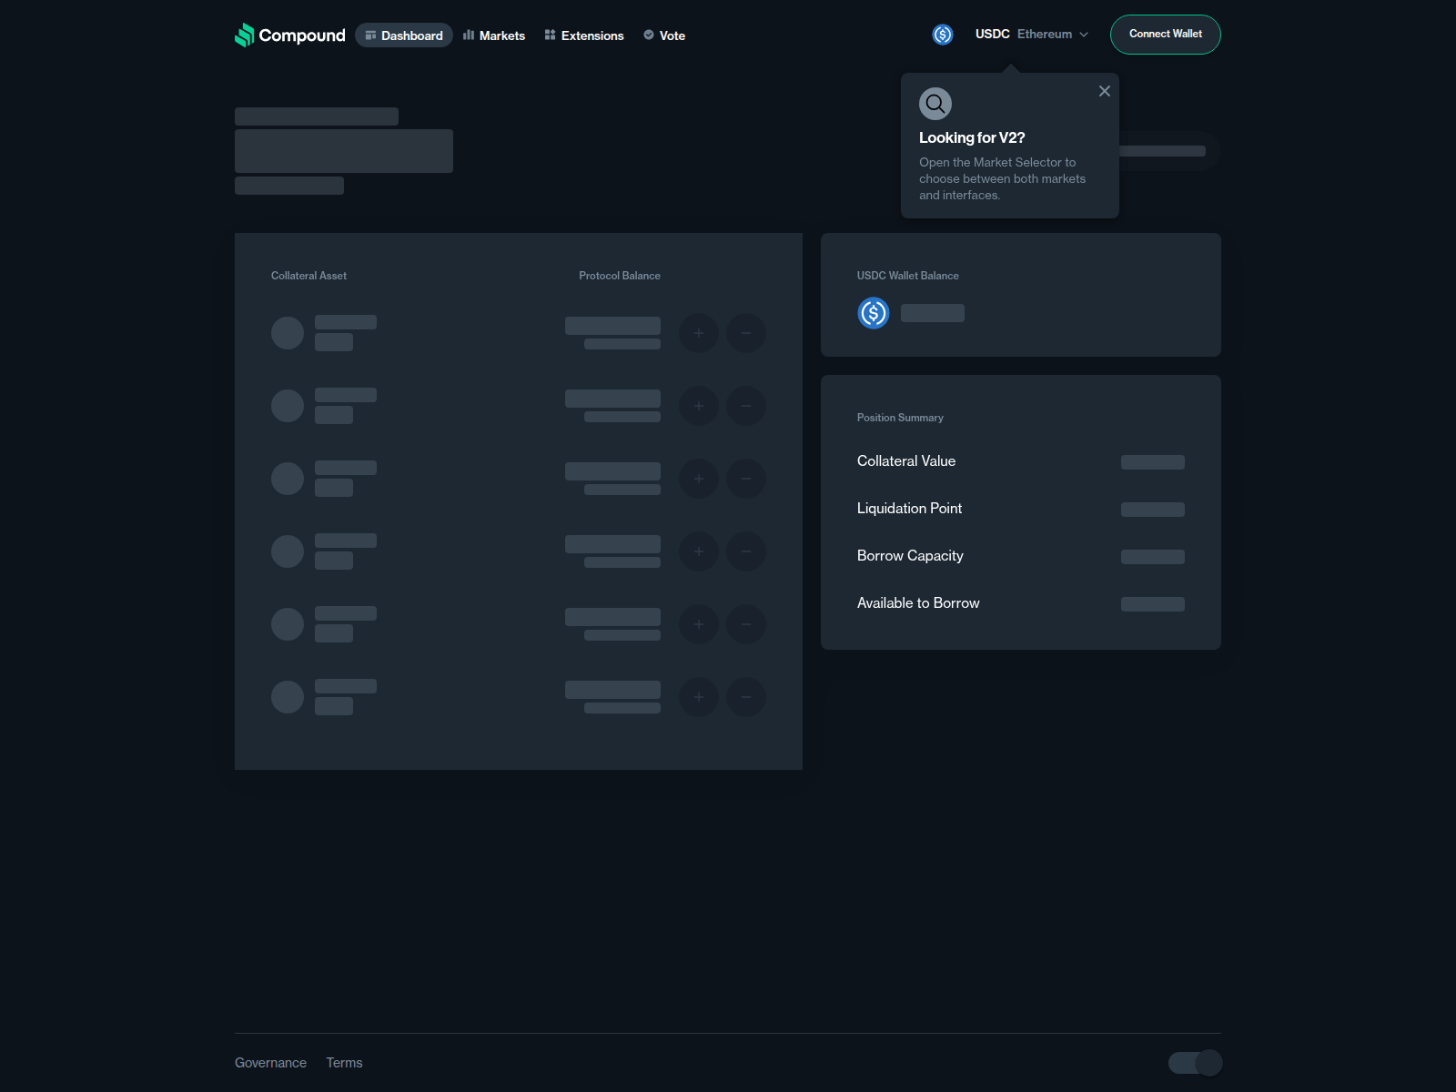The width and height of the screenshot is (1456, 1092).
Task: Open the Terms footer link
Action: point(344,1063)
